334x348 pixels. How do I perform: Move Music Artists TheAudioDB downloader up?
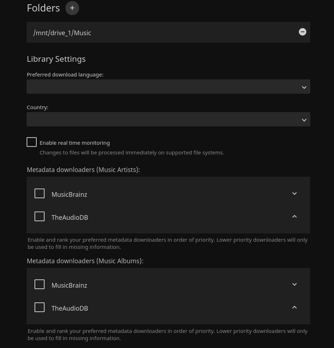294,217
